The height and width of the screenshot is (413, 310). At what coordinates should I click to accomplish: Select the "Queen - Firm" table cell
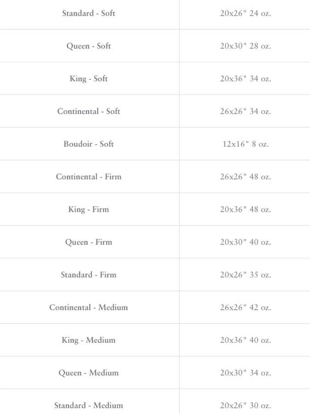coord(89,242)
